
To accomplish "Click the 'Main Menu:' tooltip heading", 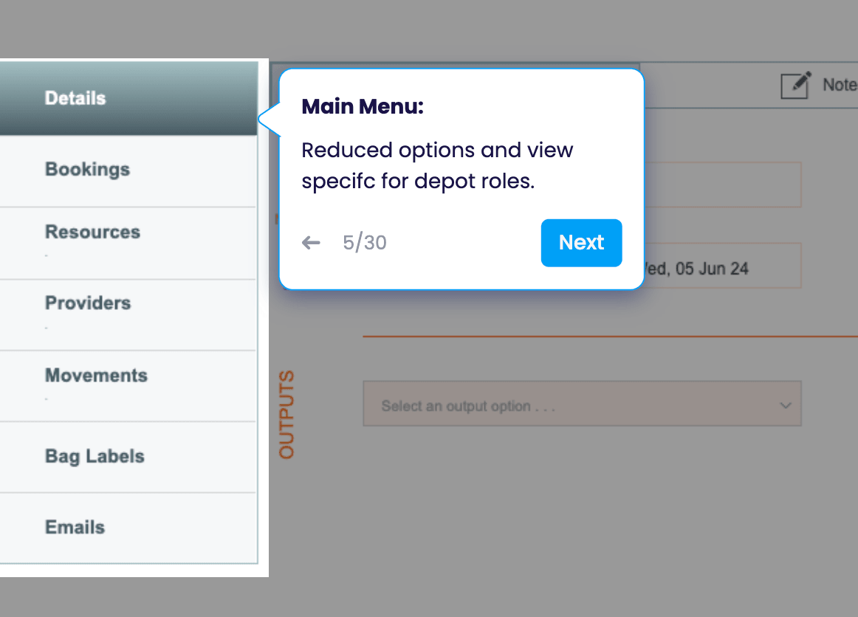I will click(x=363, y=107).
